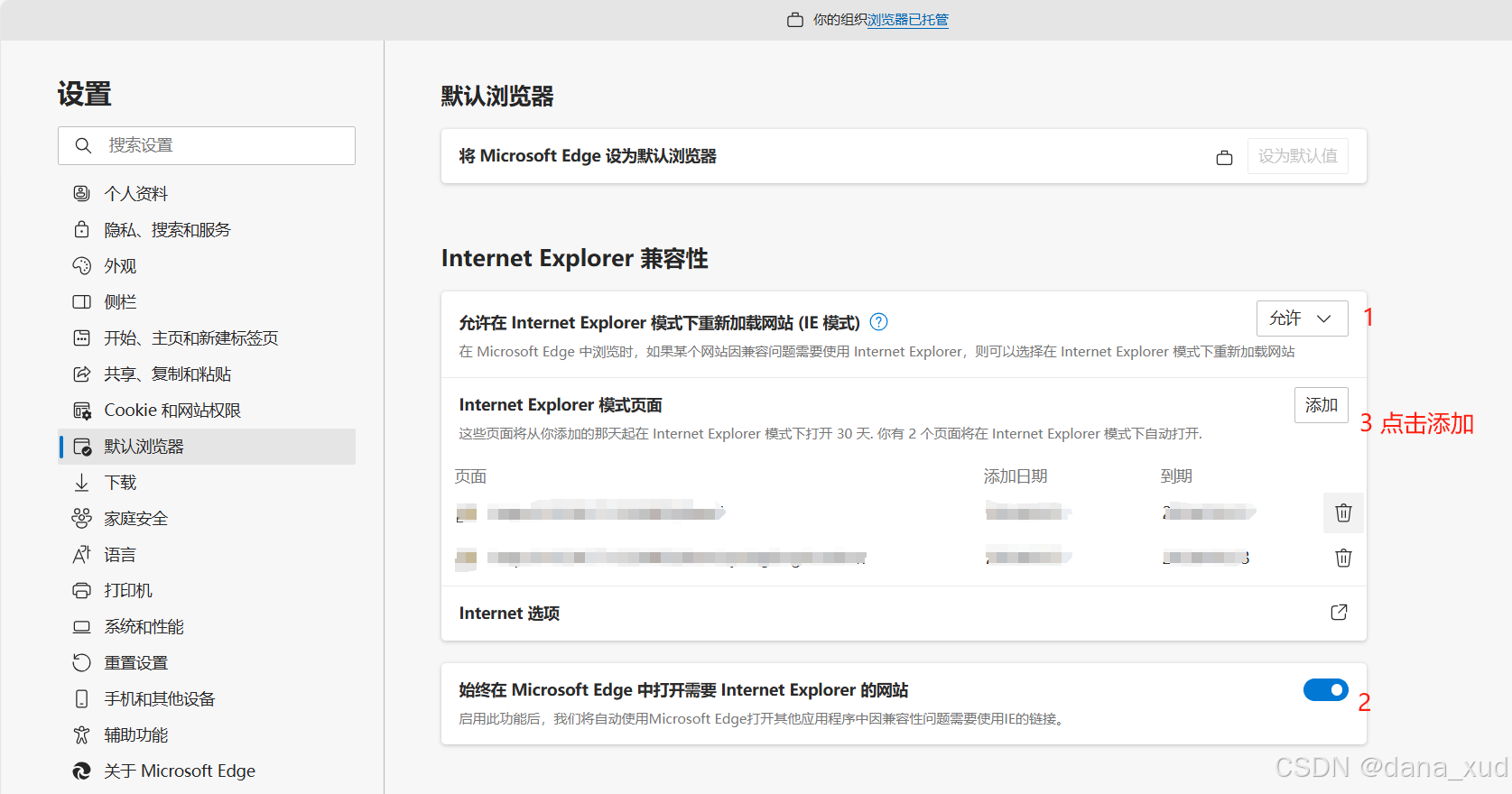The height and width of the screenshot is (794, 1512).
Task: Focus the 搜索设置 search field
Action: [207, 145]
